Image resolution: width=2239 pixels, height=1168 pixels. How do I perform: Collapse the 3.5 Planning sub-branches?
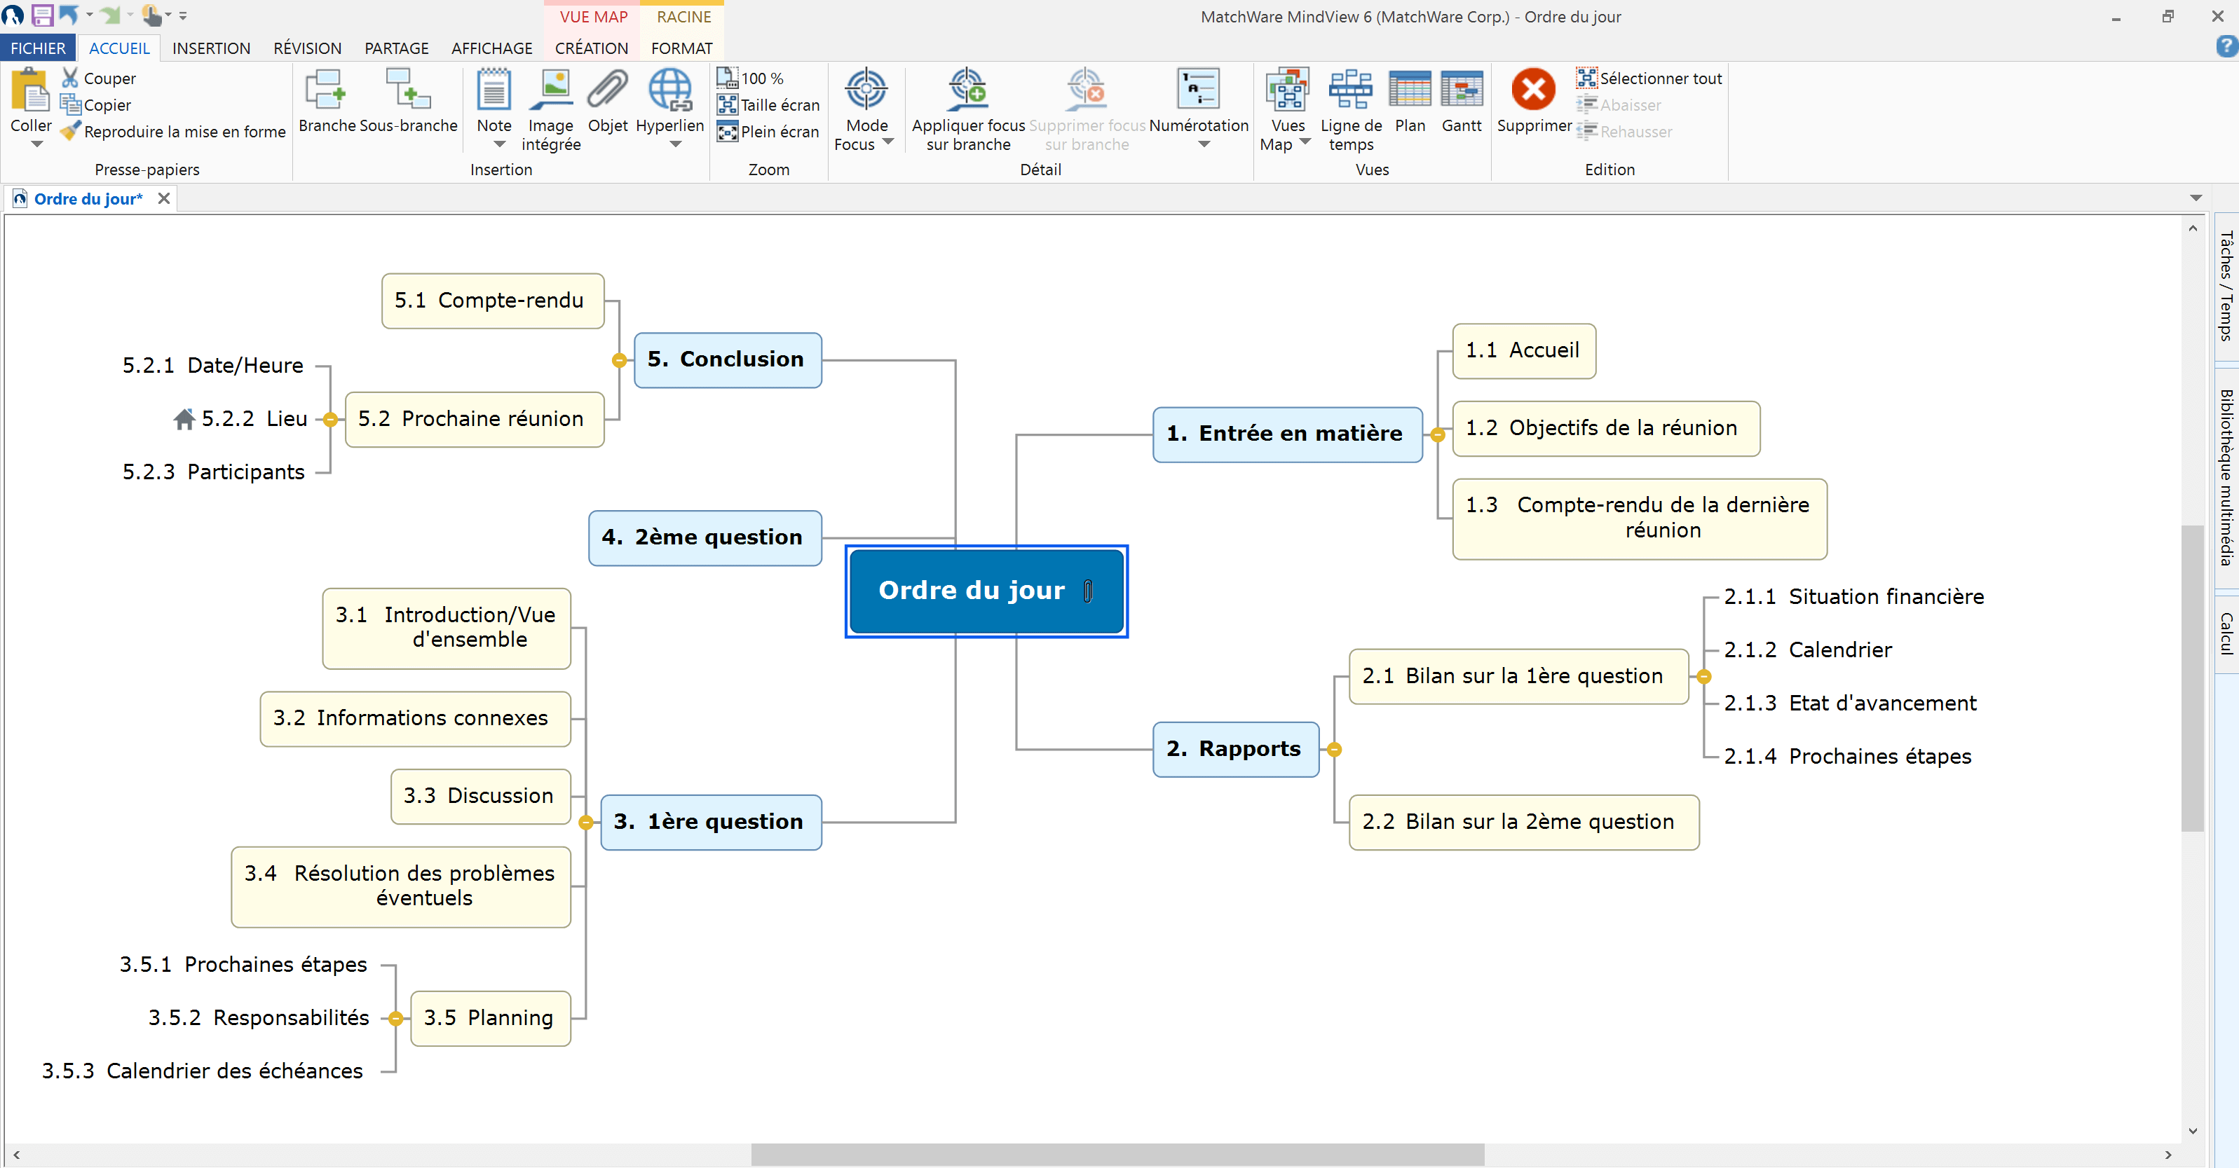(x=395, y=1019)
